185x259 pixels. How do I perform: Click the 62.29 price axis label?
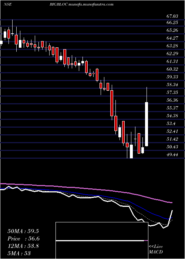tap(172, 53)
